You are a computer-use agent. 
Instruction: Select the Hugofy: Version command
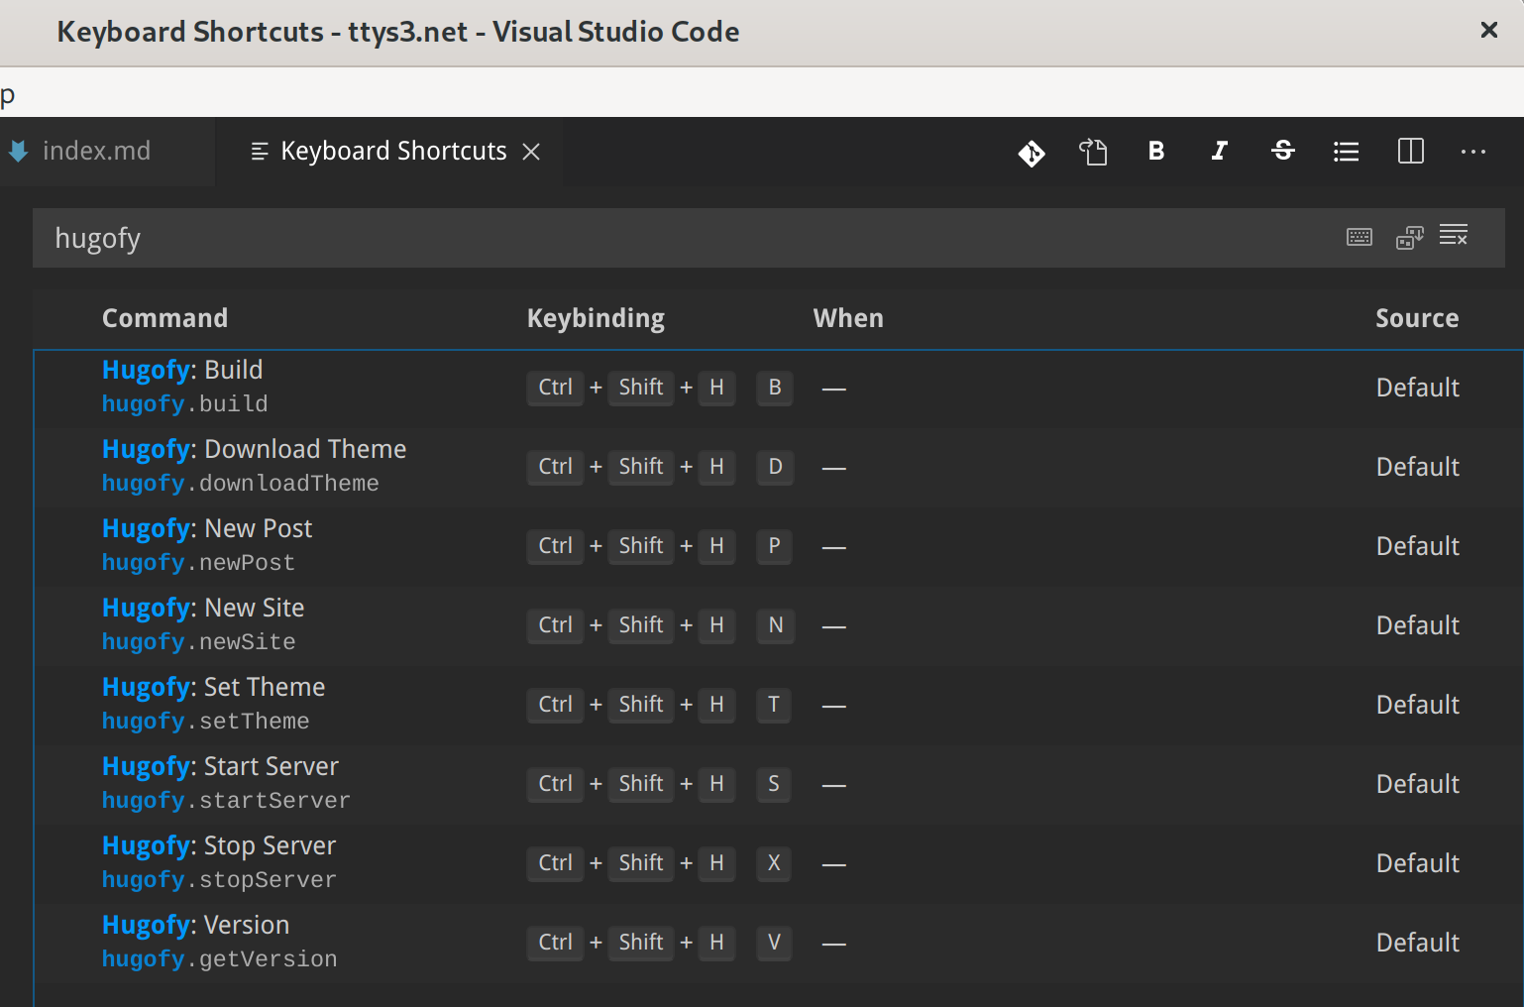coord(779,944)
